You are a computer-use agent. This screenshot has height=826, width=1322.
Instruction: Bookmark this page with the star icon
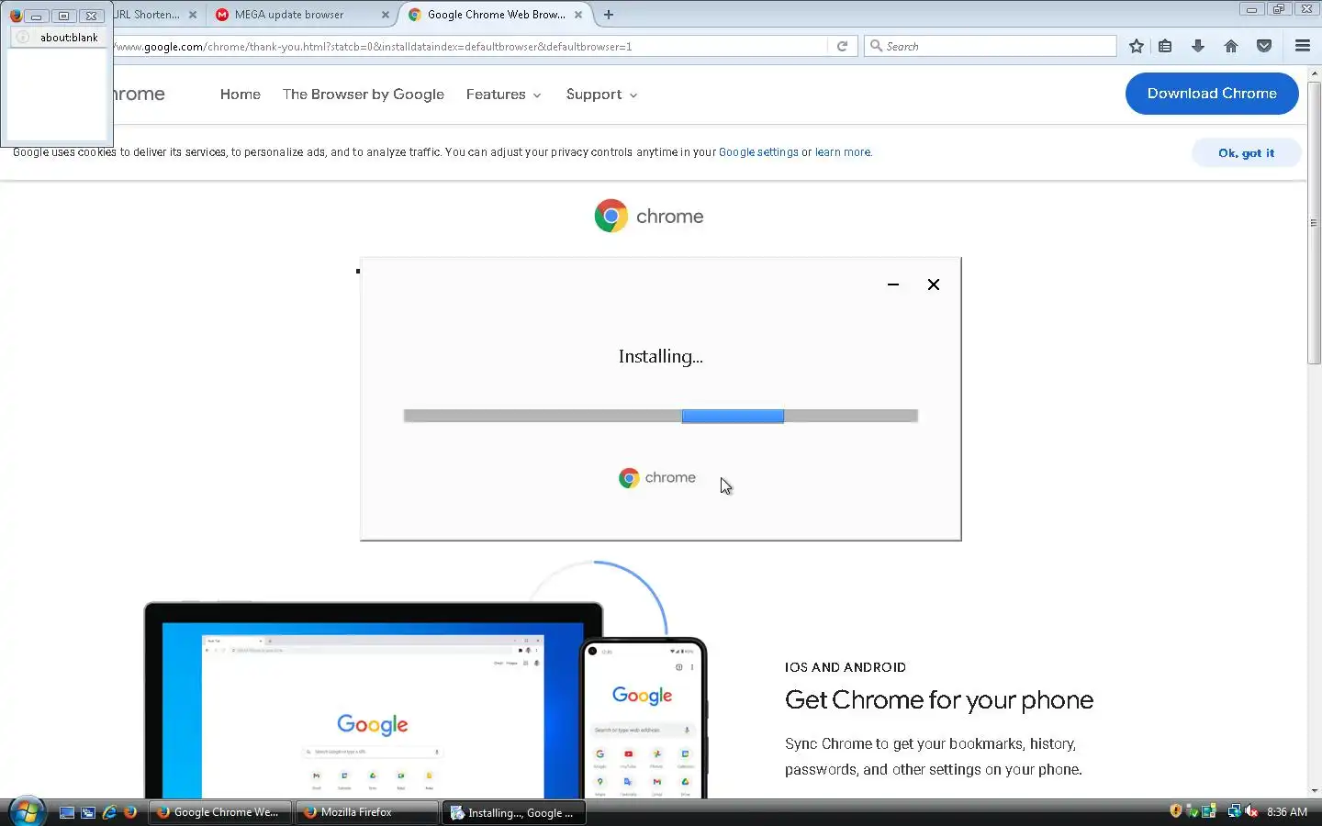pos(1137,46)
